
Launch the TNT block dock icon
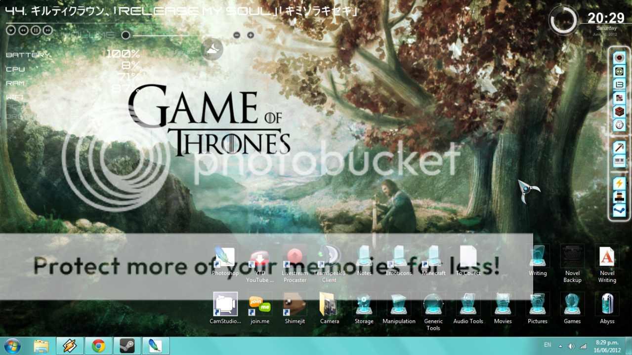619,112
